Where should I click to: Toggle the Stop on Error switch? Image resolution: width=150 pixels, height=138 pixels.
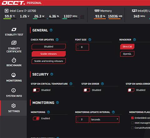87,90
